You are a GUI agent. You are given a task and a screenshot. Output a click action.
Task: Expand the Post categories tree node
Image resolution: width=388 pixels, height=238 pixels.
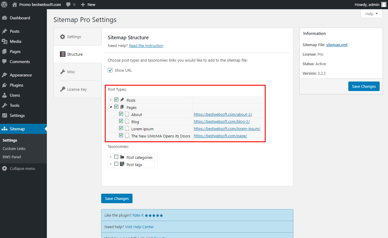pyautogui.click(x=111, y=157)
